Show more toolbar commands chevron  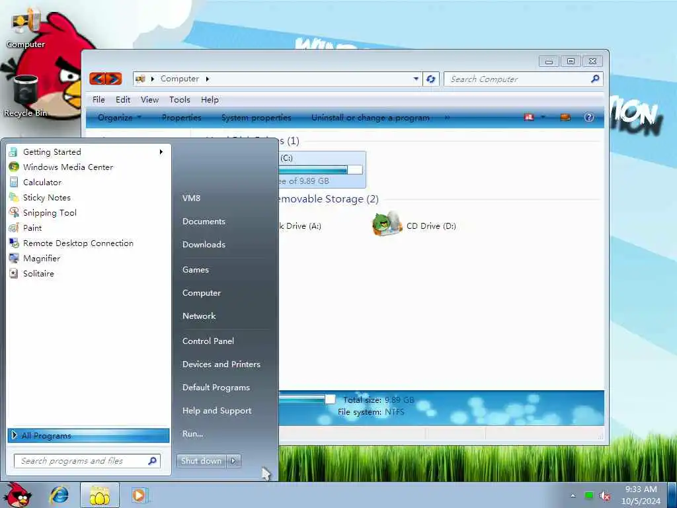(448, 118)
